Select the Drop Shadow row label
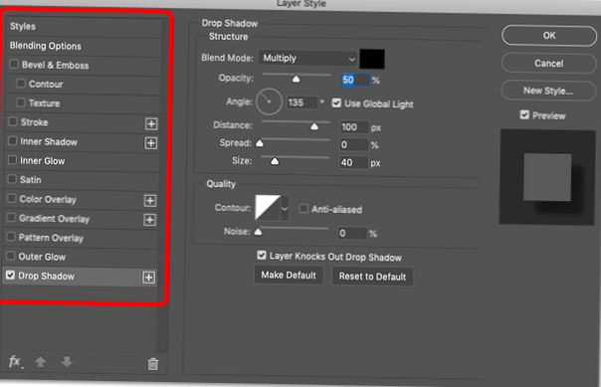 click(x=47, y=276)
